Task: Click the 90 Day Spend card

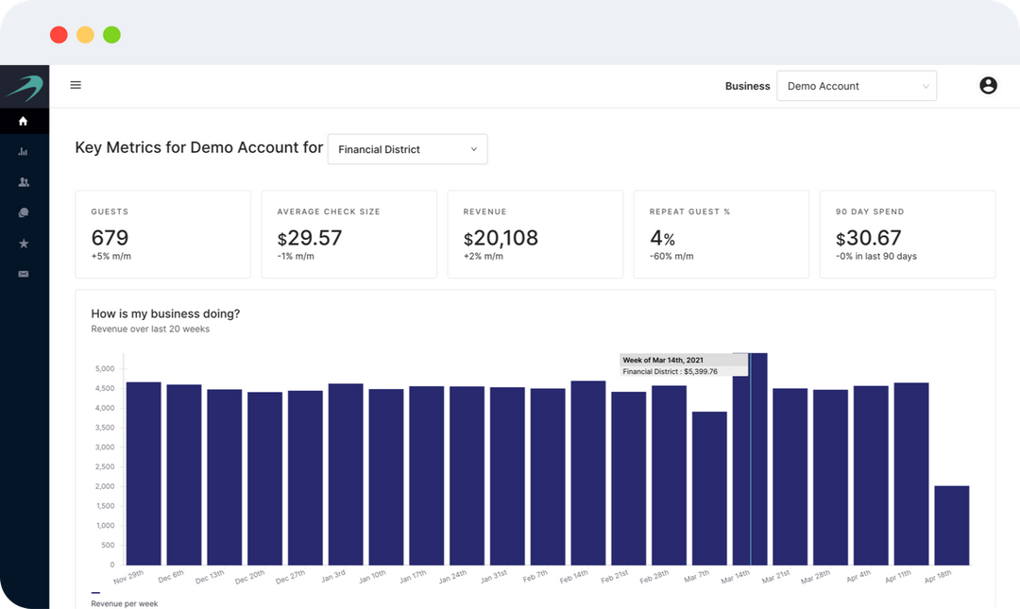Action: (x=907, y=234)
